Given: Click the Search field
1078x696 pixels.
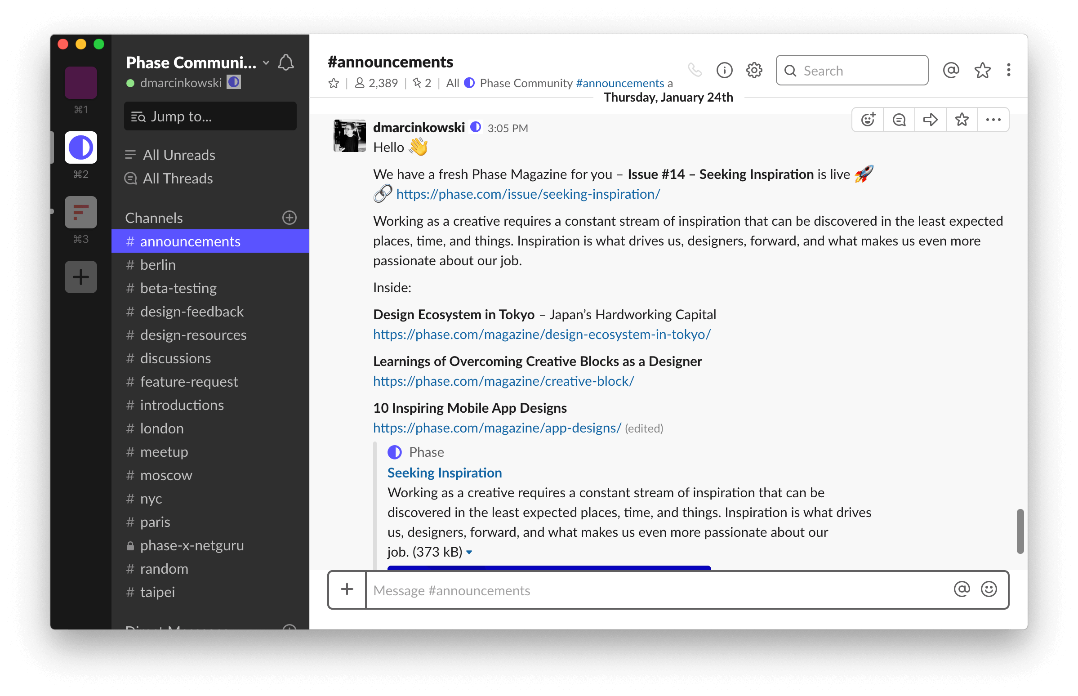Looking at the screenshot, I should [851, 70].
